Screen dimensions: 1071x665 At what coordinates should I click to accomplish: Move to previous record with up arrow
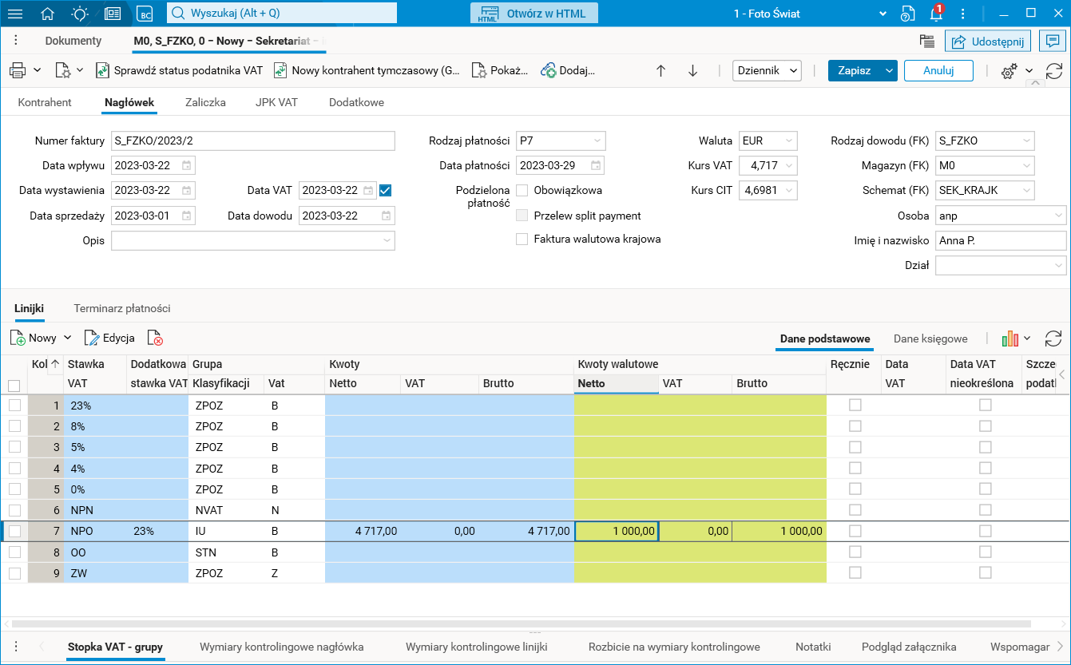coord(660,70)
